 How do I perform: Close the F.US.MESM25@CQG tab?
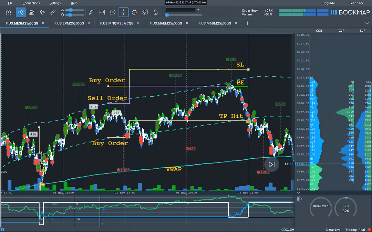43,23
